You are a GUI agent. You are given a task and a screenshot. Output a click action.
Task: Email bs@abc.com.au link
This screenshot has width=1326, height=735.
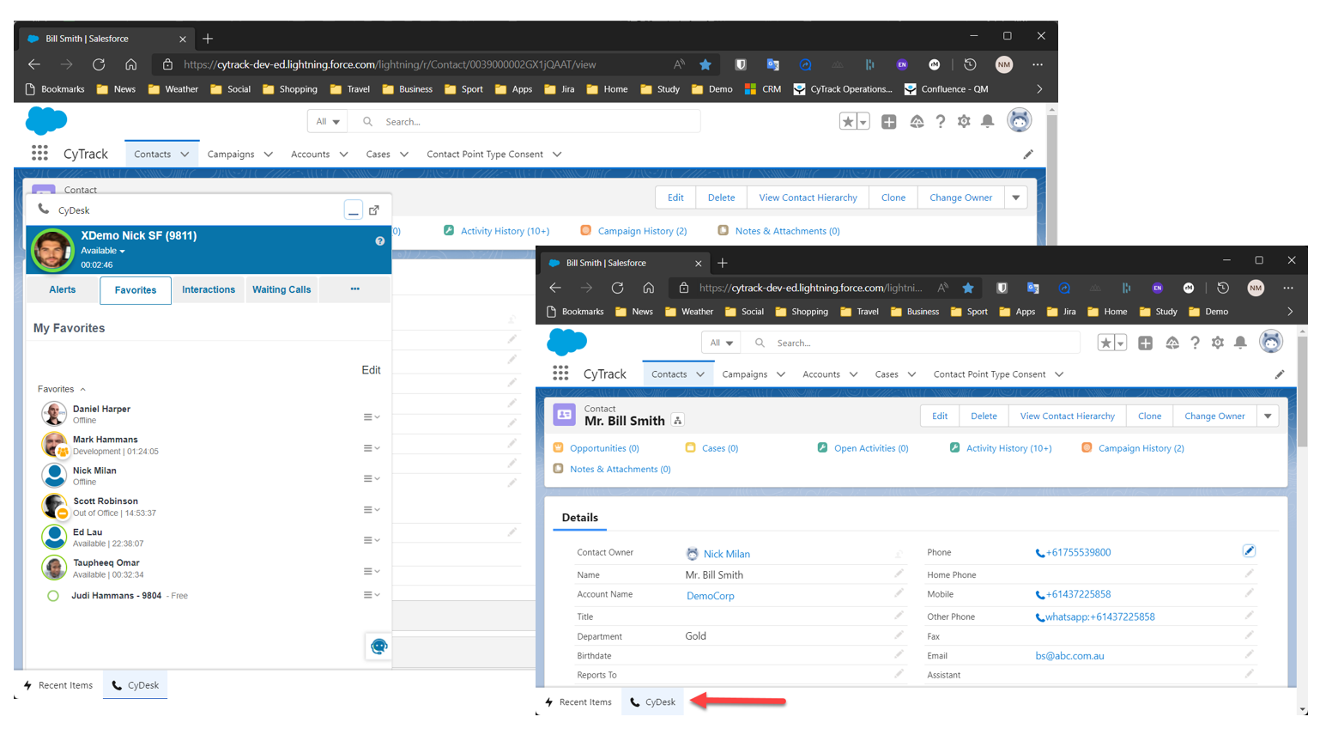(1069, 656)
